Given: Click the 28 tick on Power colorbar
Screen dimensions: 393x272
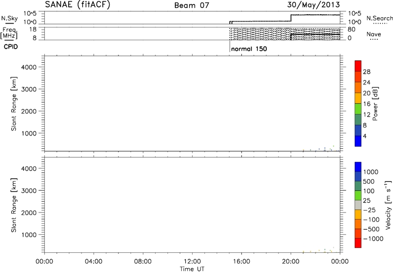Looking at the screenshot, I should (366, 72).
